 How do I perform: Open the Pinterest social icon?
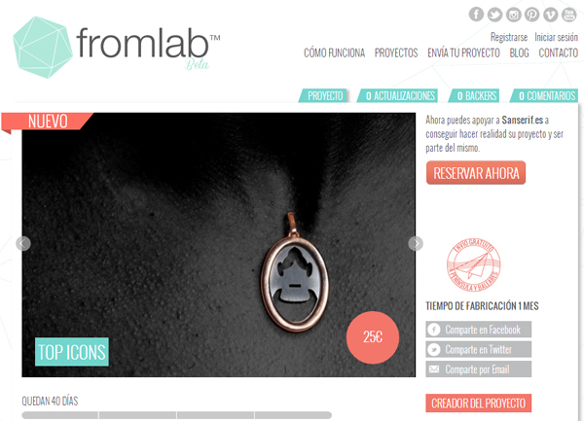pos(531,15)
